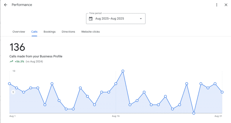Click the Aug 2025–Aug 2025 date range text

click(x=109, y=19)
